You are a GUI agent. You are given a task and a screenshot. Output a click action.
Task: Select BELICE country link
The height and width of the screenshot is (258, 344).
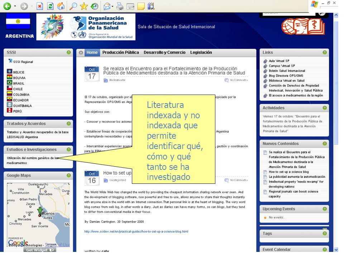pos(19,72)
